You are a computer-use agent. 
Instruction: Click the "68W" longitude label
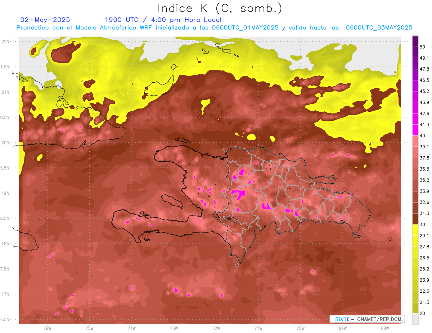tap(385, 328)
